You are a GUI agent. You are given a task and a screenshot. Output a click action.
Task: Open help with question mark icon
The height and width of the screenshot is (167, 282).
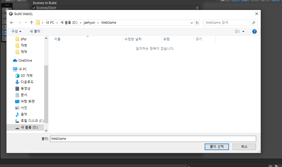click(x=254, y=32)
